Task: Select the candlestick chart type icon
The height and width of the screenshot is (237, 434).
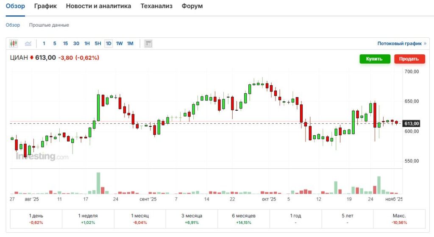Action: [14, 43]
